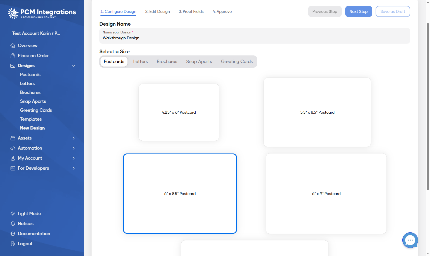The height and width of the screenshot is (256, 430).
Task: Click the Designs image icon
Action: click(x=13, y=66)
